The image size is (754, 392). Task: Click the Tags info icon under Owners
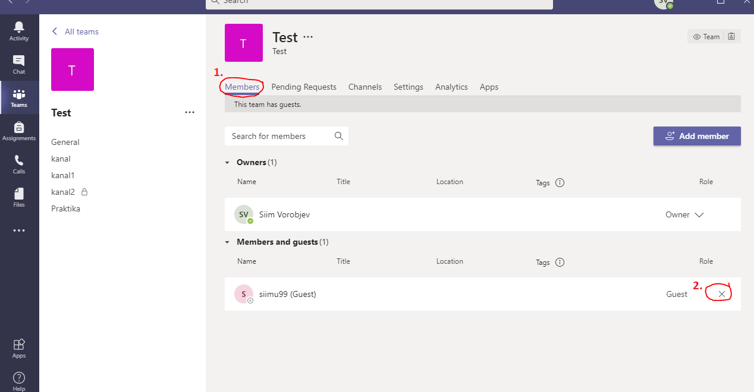pos(560,182)
